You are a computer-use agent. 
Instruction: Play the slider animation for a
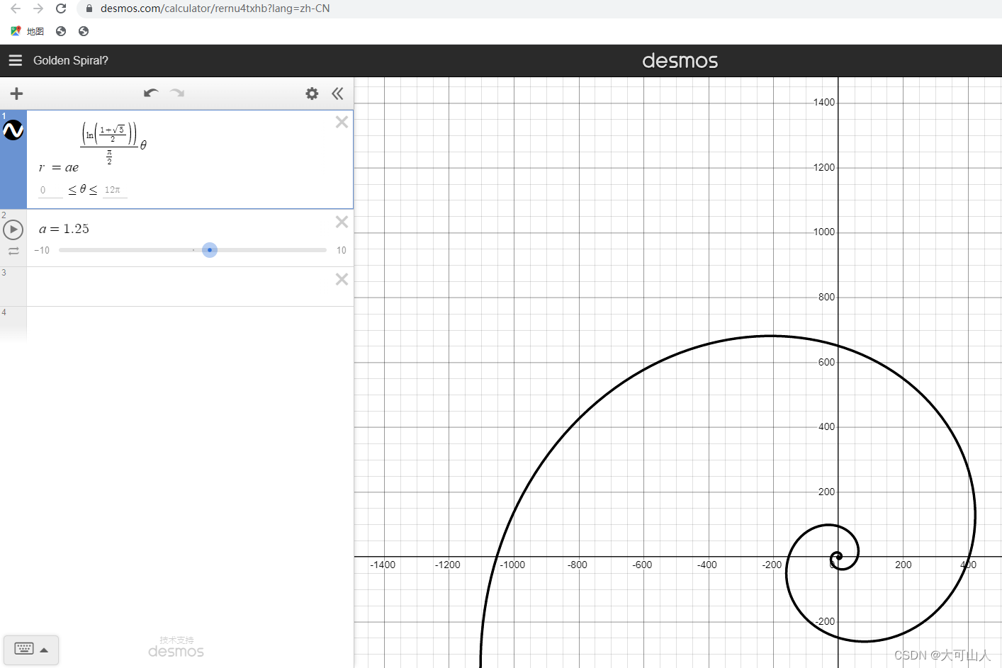point(13,230)
